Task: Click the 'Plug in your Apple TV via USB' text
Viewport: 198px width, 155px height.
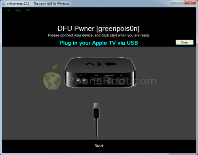Action: [99, 43]
